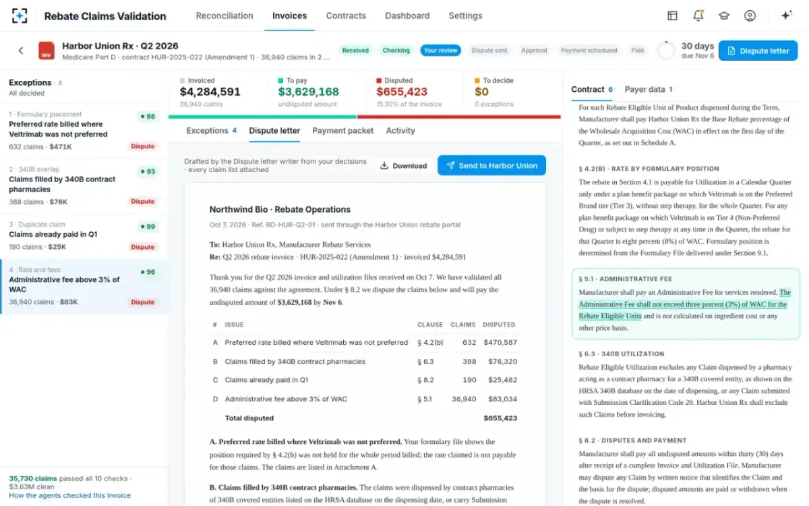The width and height of the screenshot is (809, 506).
Task: Click the Dispute letter button
Action: [758, 51]
